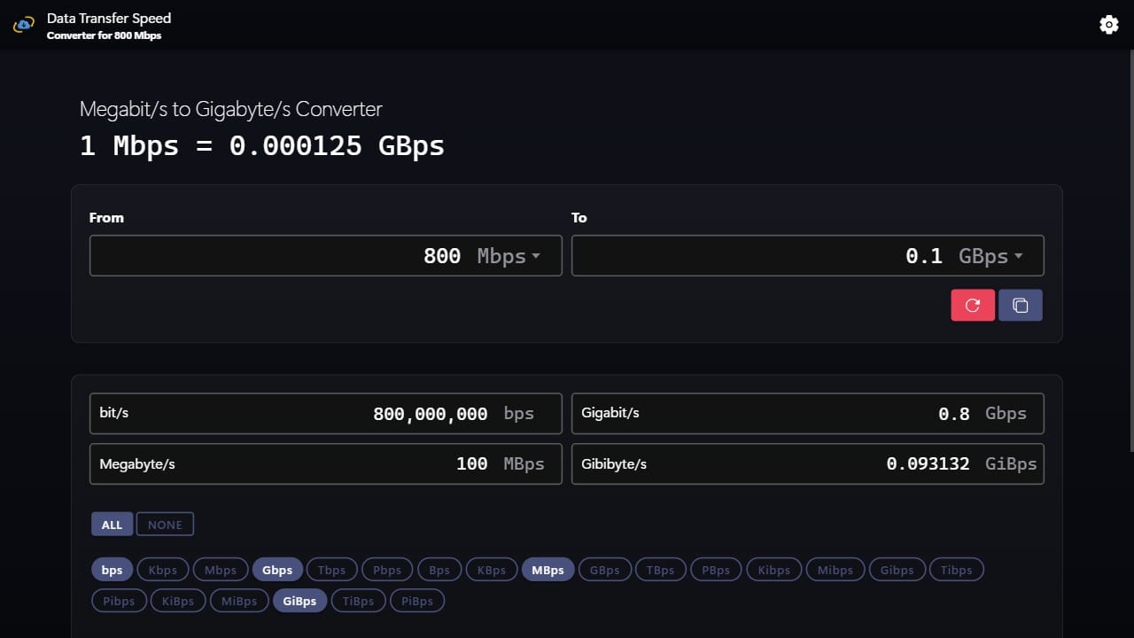
Task: Click the Gigabit/s result box showing 0.8
Action: coord(807,413)
